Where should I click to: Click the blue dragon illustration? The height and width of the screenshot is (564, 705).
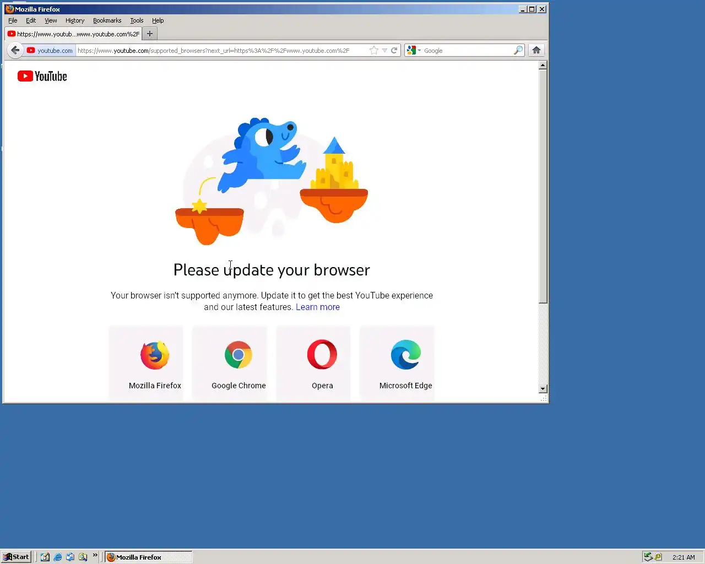click(x=262, y=155)
